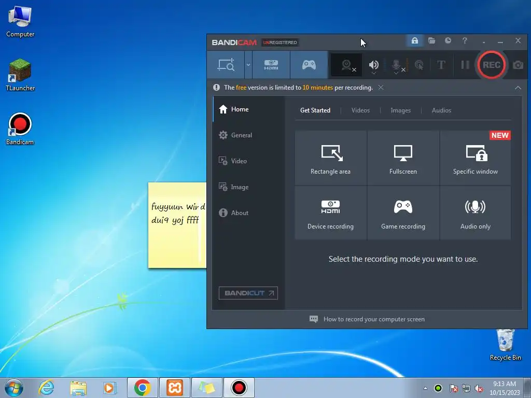Switch to the Images tab
Screen dimensions: 531x398
click(400, 110)
